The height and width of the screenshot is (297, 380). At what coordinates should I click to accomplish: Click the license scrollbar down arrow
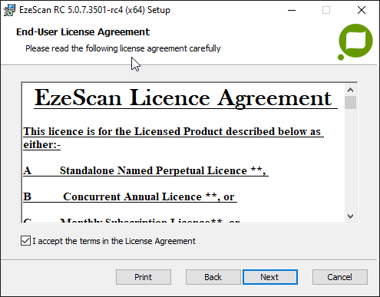click(350, 216)
